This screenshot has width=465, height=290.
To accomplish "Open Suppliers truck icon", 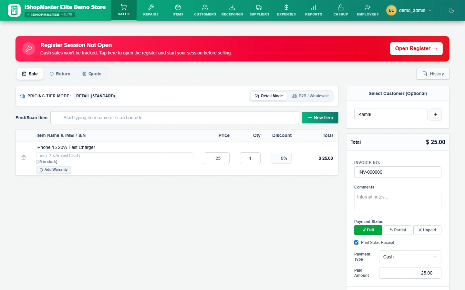I will (x=259, y=7).
